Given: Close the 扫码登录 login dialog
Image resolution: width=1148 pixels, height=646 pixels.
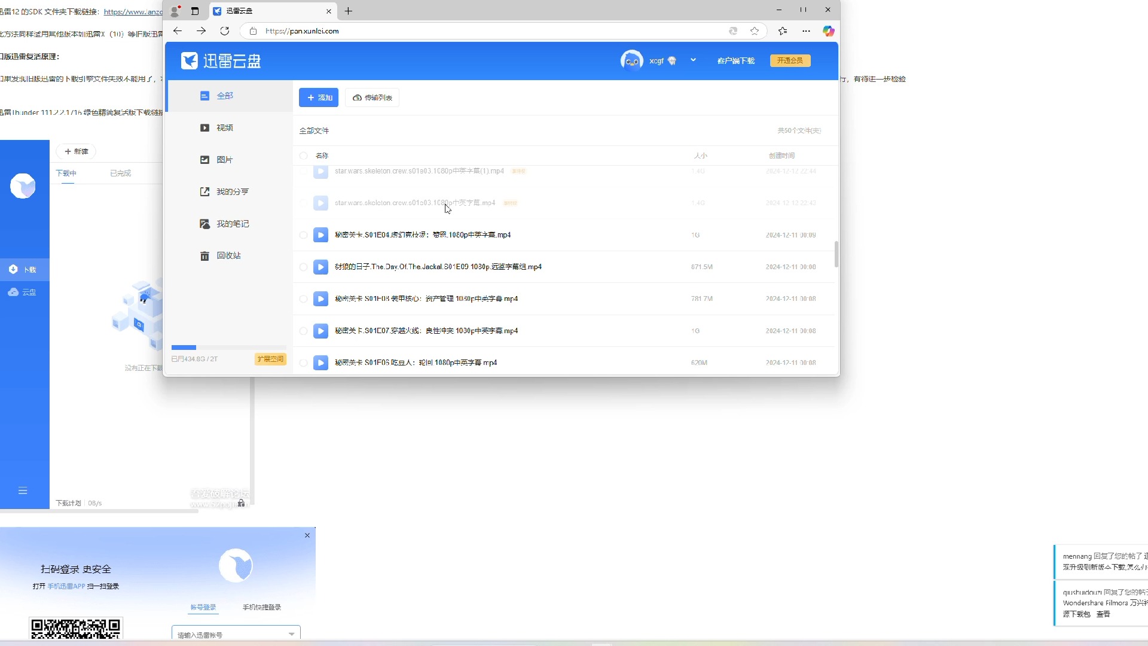Looking at the screenshot, I should click(x=307, y=535).
